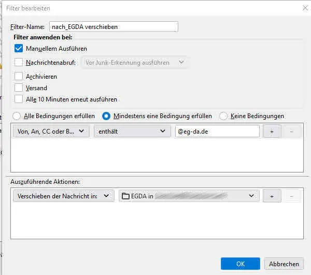Tick Alle 10 Minuten erneut ausführen

19,99
